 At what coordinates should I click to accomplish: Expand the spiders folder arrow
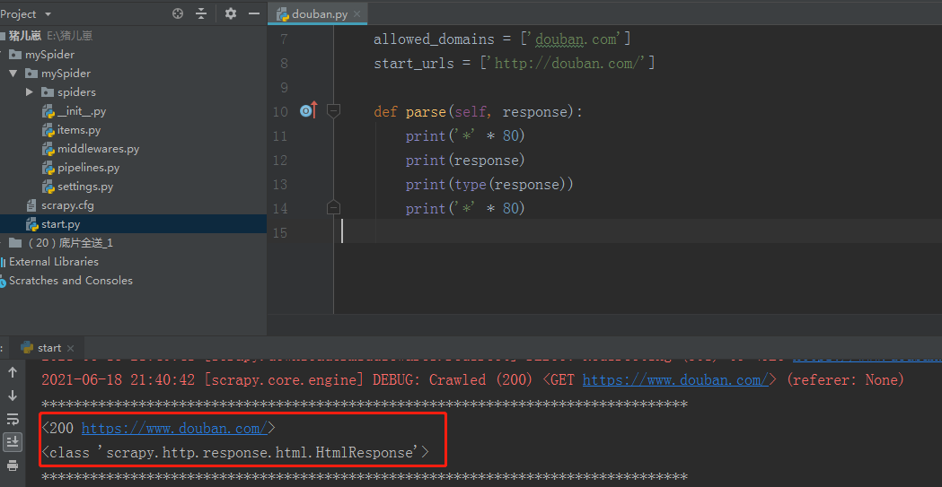(x=30, y=92)
